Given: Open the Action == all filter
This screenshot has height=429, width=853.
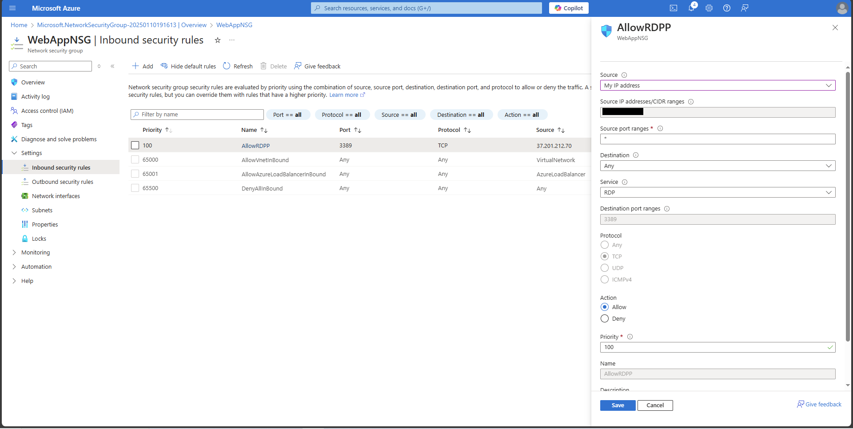Looking at the screenshot, I should [x=522, y=115].
